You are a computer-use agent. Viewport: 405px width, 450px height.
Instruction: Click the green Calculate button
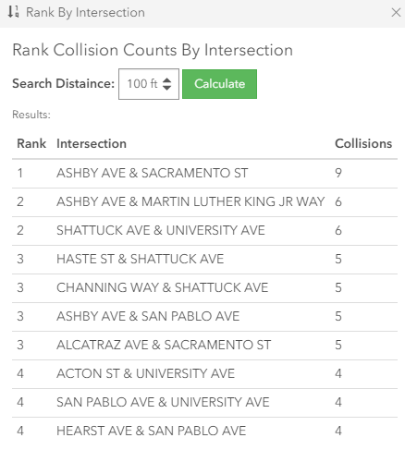click(219, 84)
